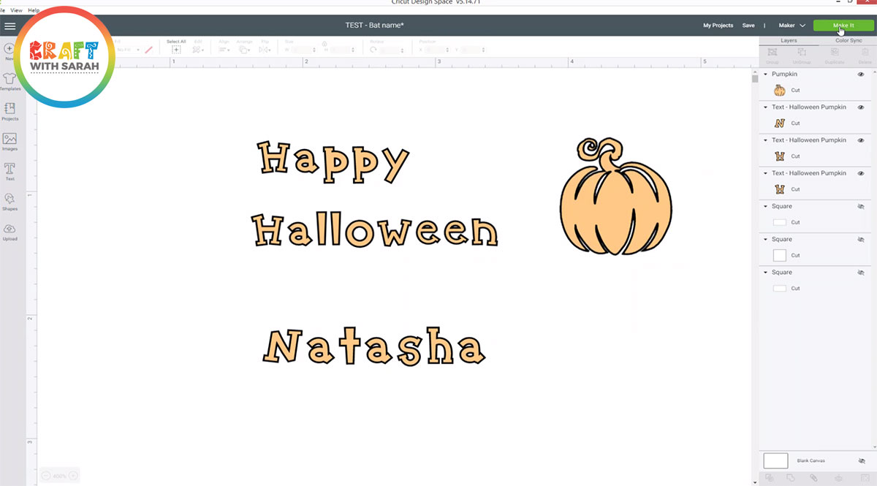The image size is (877, 486).
Task: Collapse the Text layer with N thumbnail
Action: (765, 107)
